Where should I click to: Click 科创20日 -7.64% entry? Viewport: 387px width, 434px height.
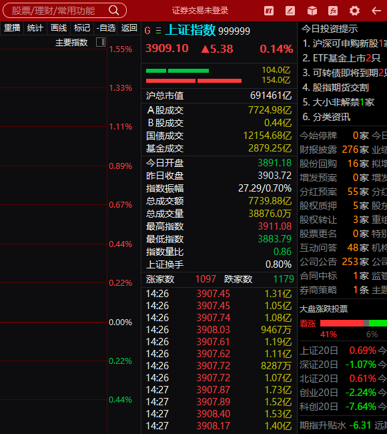click(x=338, y=407)
